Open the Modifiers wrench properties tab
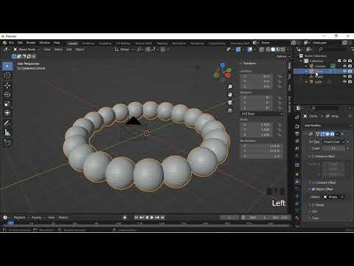The width and height of the screenshot is (354, 266). 297,182
